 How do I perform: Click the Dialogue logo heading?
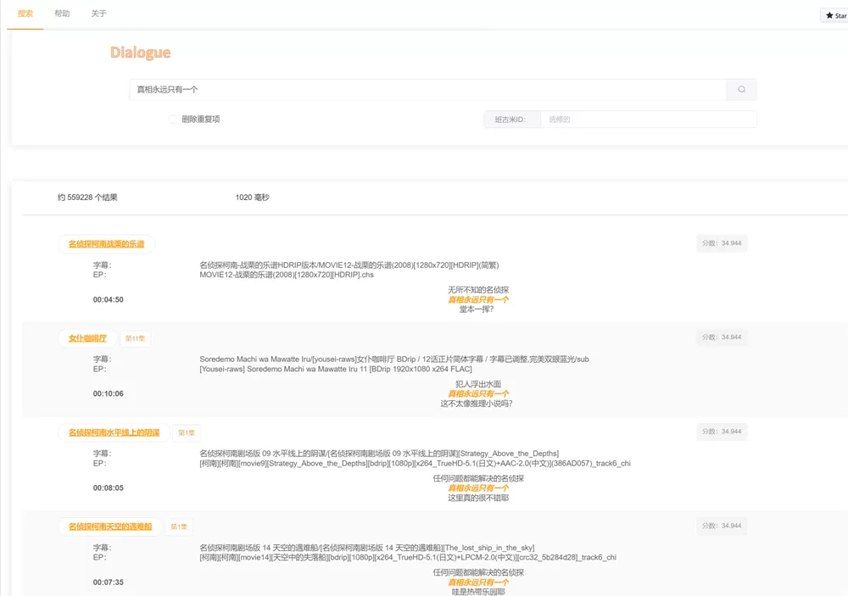(140, 53)
